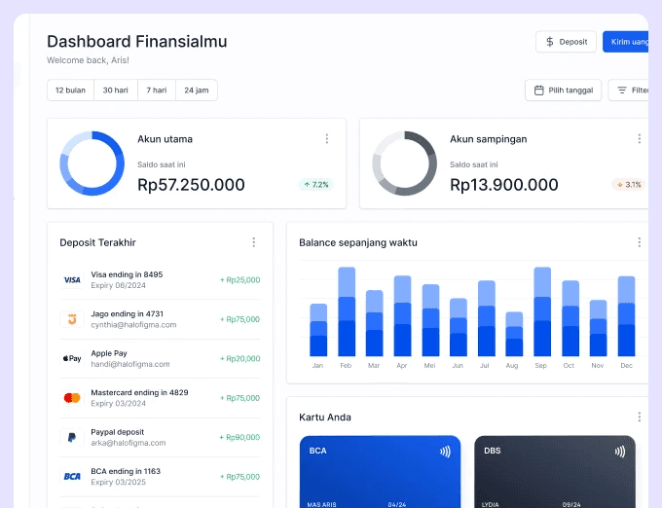The width and height of the screenshot is (662, 508).
Task: Click the Rp13.900.000 balance amount
Action: tap(504, 185)
